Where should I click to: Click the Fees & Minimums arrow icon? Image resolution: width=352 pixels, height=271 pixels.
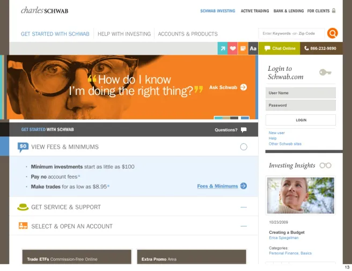pos(244,186)
